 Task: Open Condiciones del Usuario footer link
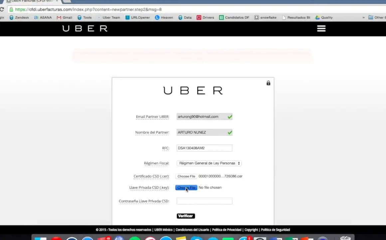192,230
